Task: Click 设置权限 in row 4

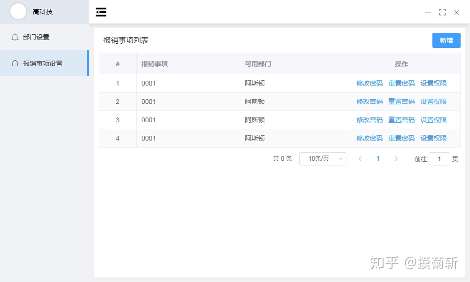Action: (x=433, y=138)
